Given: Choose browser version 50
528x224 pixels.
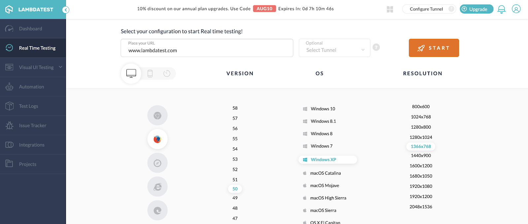Looking at the screenshot, I should pos(235,189).
